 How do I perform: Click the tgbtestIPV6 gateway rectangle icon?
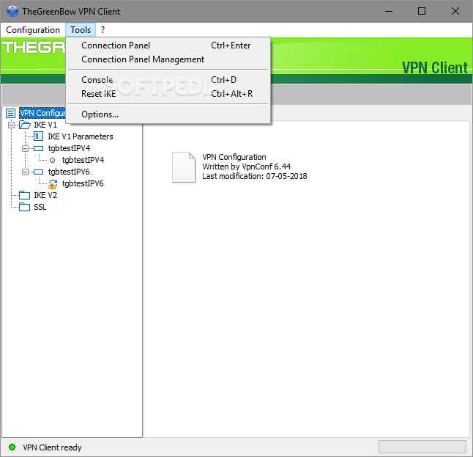pyautogui.click(x=38, y=172)
